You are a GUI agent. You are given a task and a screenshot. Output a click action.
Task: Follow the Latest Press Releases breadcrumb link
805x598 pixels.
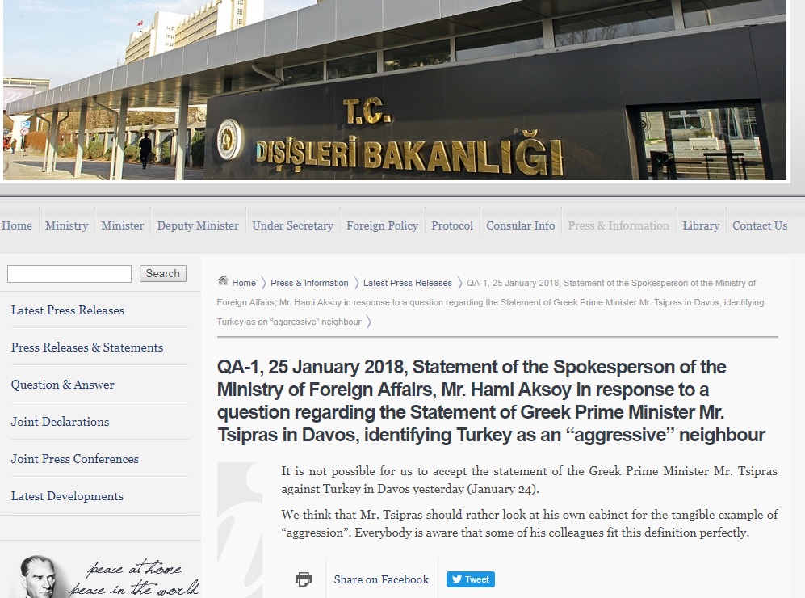408,283
